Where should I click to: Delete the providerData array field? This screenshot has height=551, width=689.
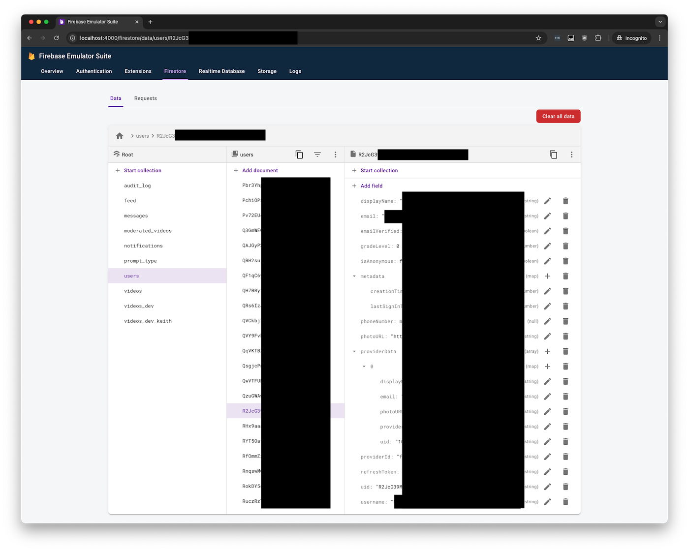565,351
